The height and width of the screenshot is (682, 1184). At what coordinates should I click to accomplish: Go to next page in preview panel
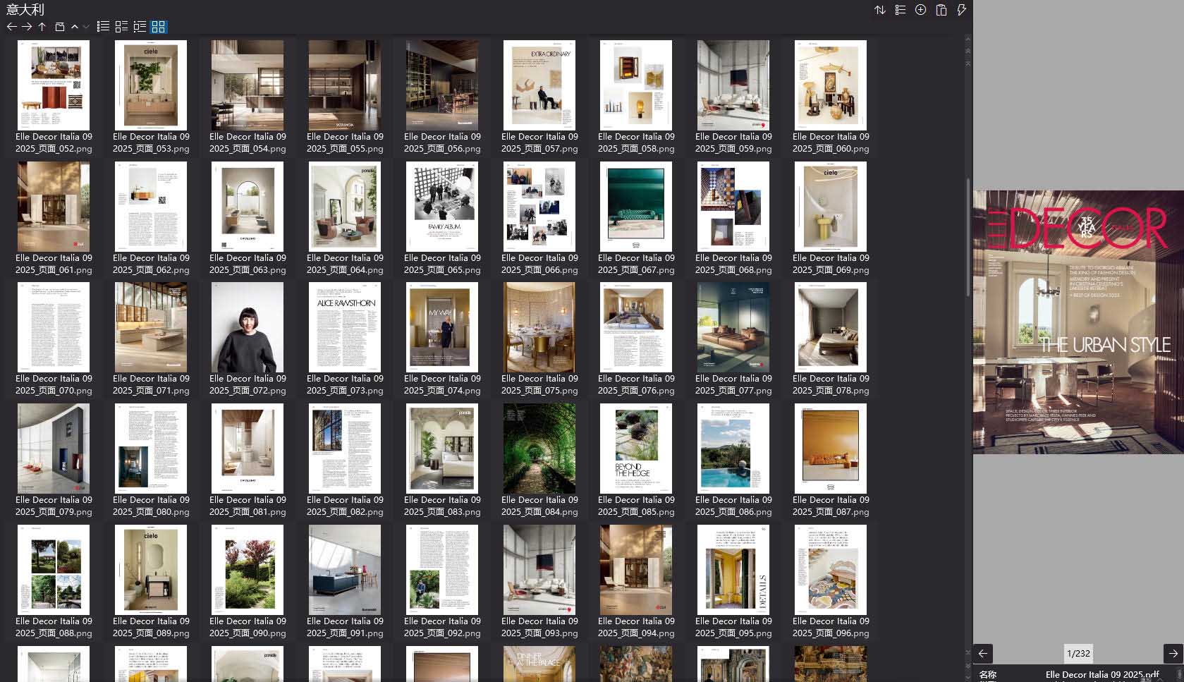[x=1173, y=653]
